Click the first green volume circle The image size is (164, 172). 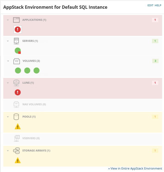(x=18, y=71)
